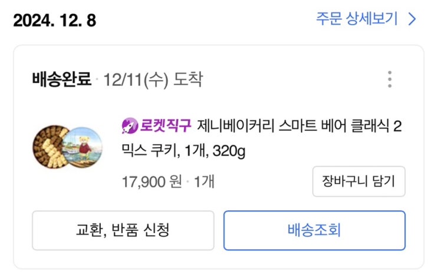Open 배송조회 delivery tracking
The image size is (438, 272).
[314, 230]
